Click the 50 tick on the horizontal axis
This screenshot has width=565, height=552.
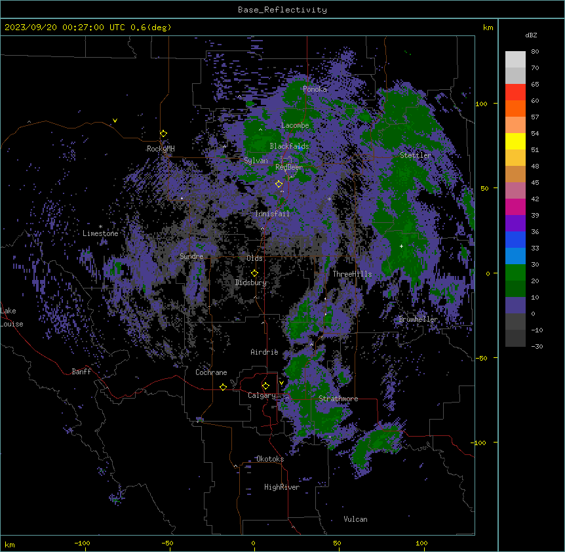(x=337, y=543)
